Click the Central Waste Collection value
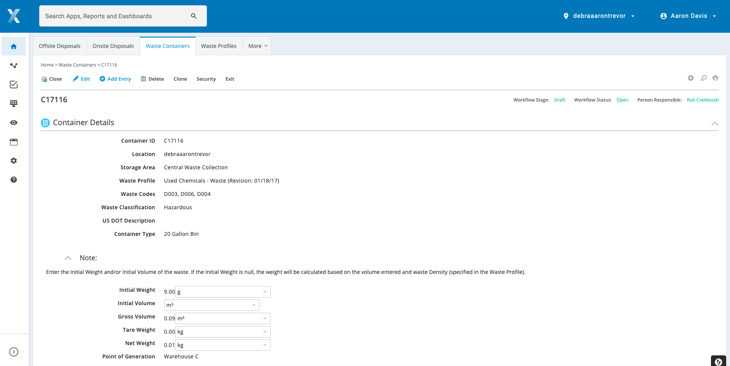730x366 pixels. [x=196, y=167]
